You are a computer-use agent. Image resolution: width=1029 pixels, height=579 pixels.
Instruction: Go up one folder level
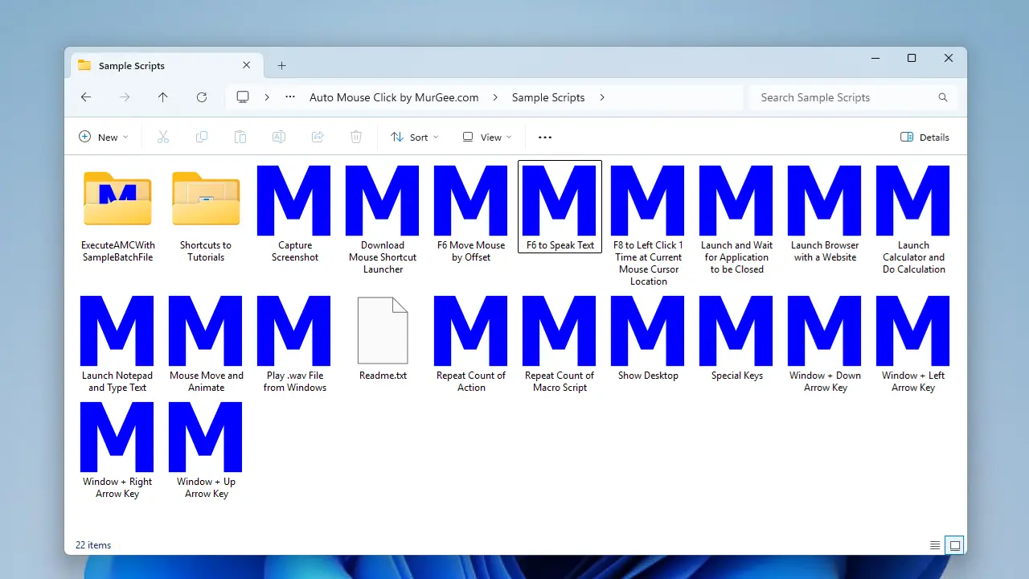(163, 97)
